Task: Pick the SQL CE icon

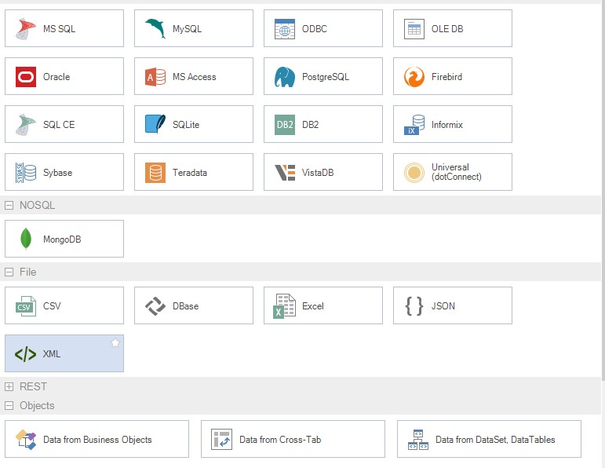Action: (x=25, y=125)
